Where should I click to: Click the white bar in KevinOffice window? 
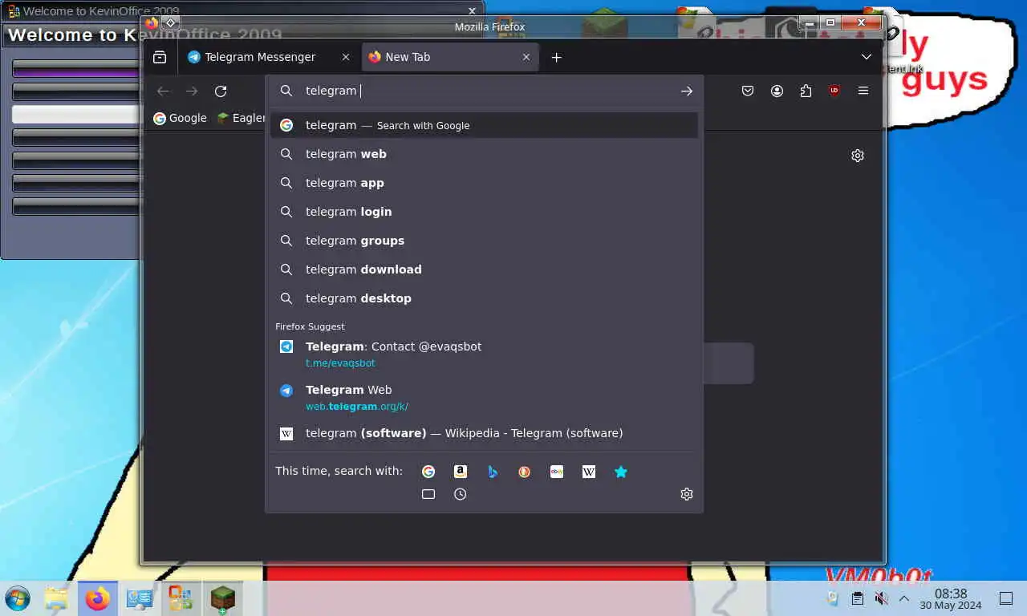click(x=76, y=114)
